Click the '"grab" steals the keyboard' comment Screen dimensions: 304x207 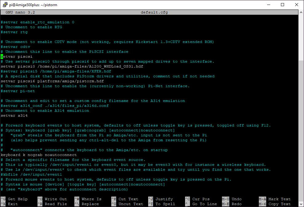104,135
